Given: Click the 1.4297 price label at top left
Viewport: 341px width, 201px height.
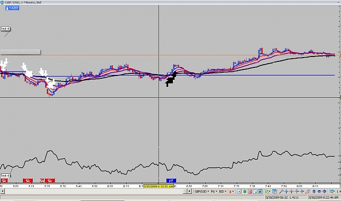Looking at the screenshot, I should pyautogui.click(x=13, y=8).
